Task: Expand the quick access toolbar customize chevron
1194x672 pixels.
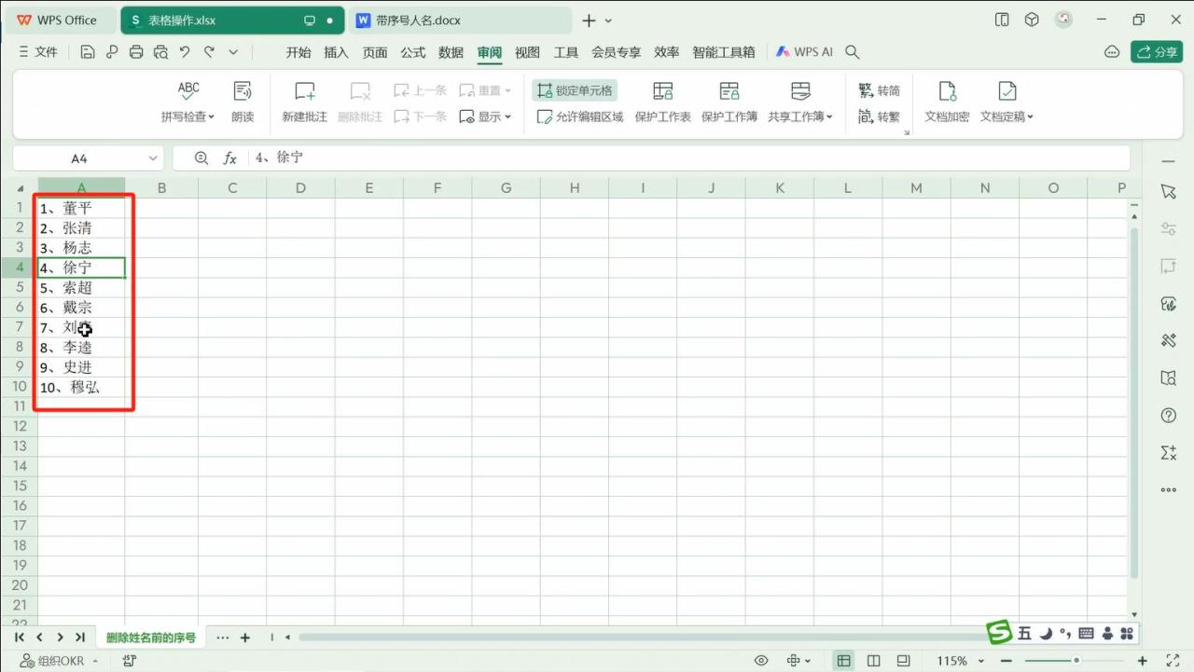Action: pos(233,52)
